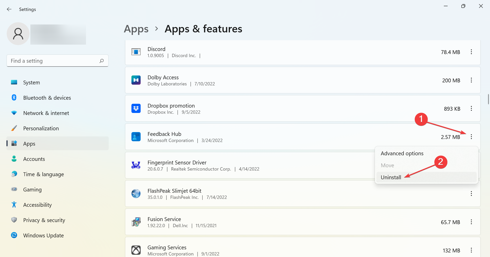490x257 pixels.
Task: Click the vertical scrollbar thumb
Action: click(x=488, y=99)
